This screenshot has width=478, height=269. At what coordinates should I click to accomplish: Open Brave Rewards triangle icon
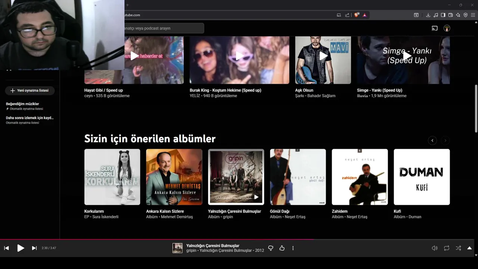[364, 15]
